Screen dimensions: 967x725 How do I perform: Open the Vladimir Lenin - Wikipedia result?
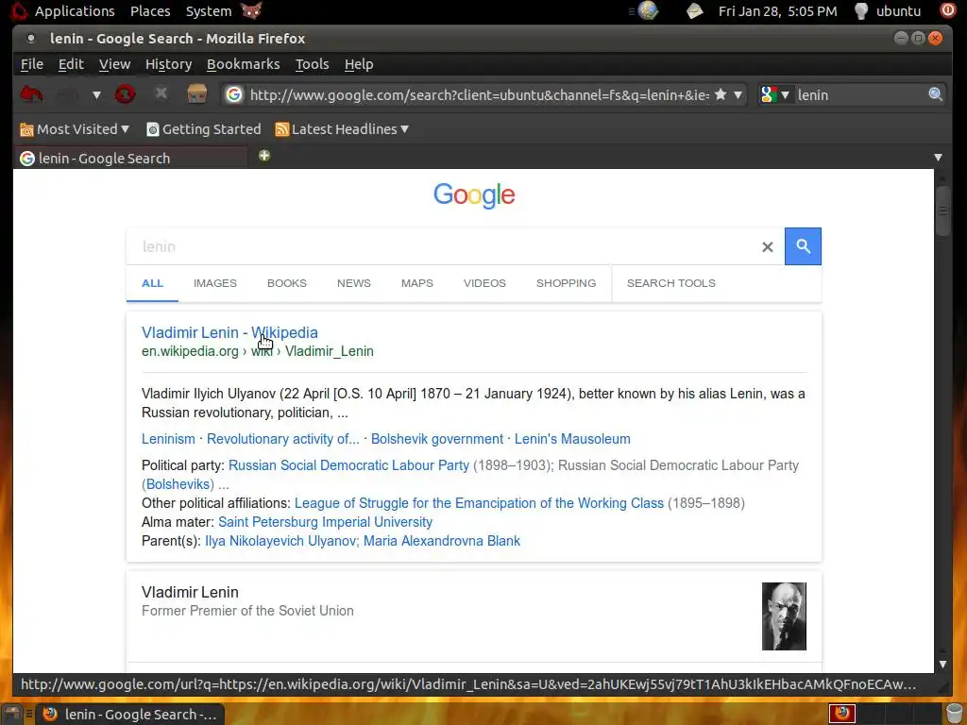pyautogui.click(x=229, y=332)
